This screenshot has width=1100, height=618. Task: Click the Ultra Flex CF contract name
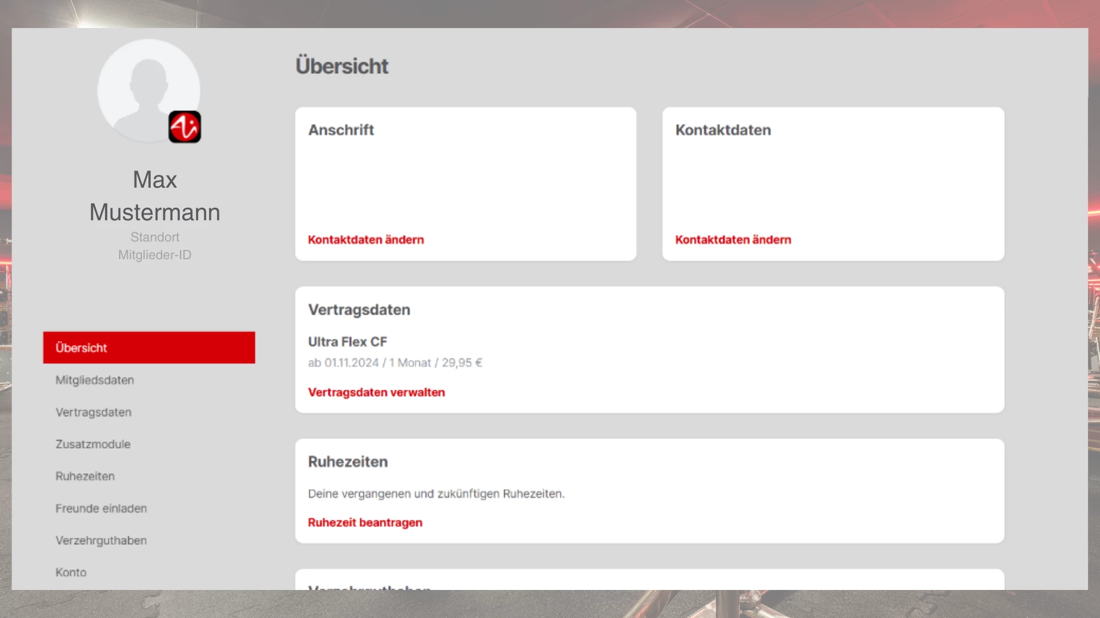347,342
